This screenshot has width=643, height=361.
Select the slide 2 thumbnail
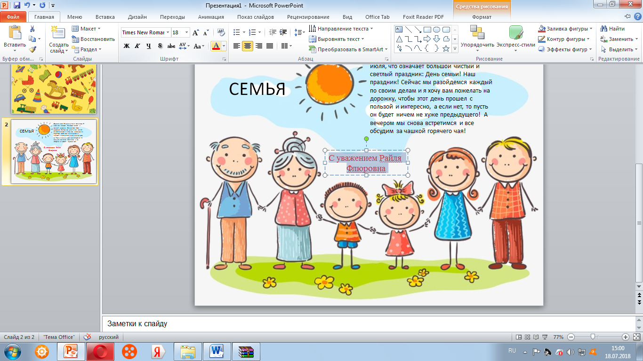tap(54, 151)
